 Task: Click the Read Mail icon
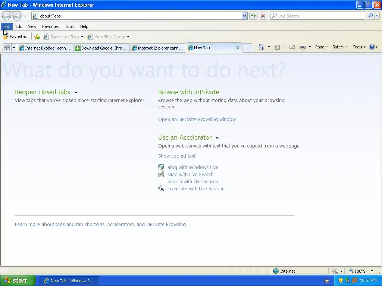pyautogui.click(x=292, y=47)
